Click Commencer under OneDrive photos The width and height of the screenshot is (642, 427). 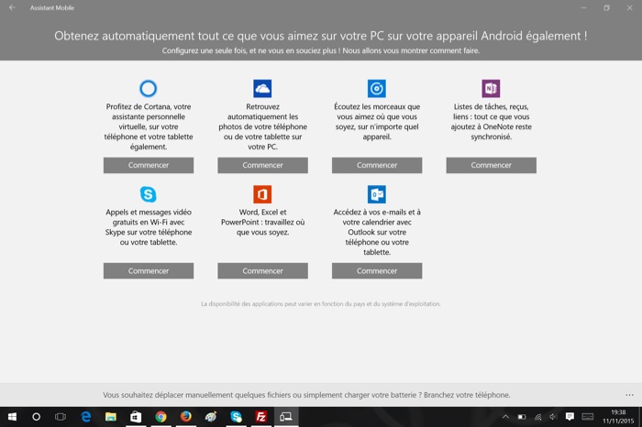pos(262,165)
